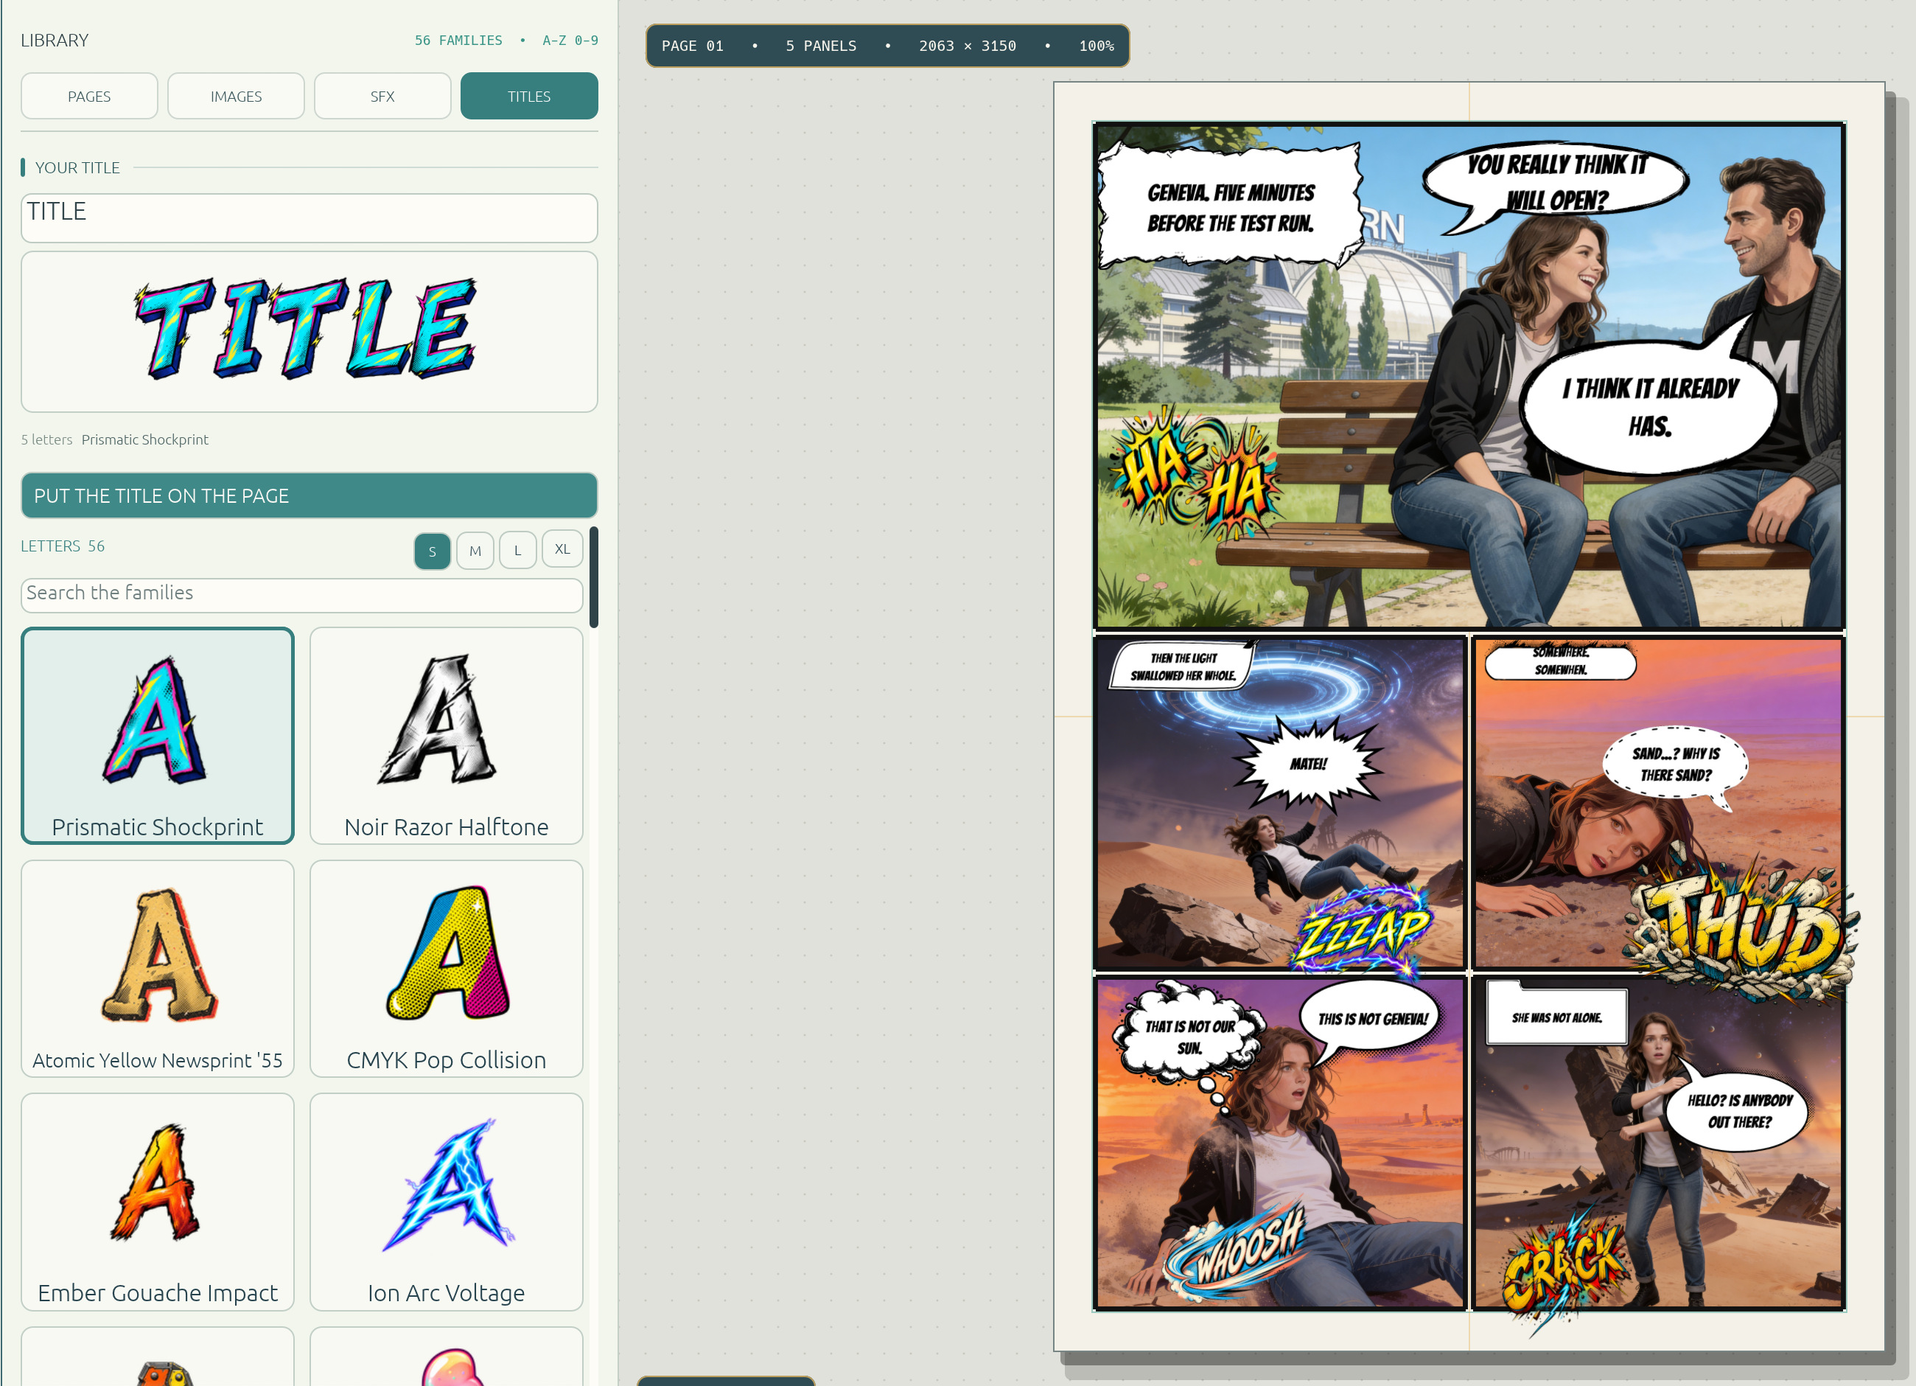Set letter thumbnail size to S
This screenshot has height=1386, width=1916.
(x=433, y=551)
